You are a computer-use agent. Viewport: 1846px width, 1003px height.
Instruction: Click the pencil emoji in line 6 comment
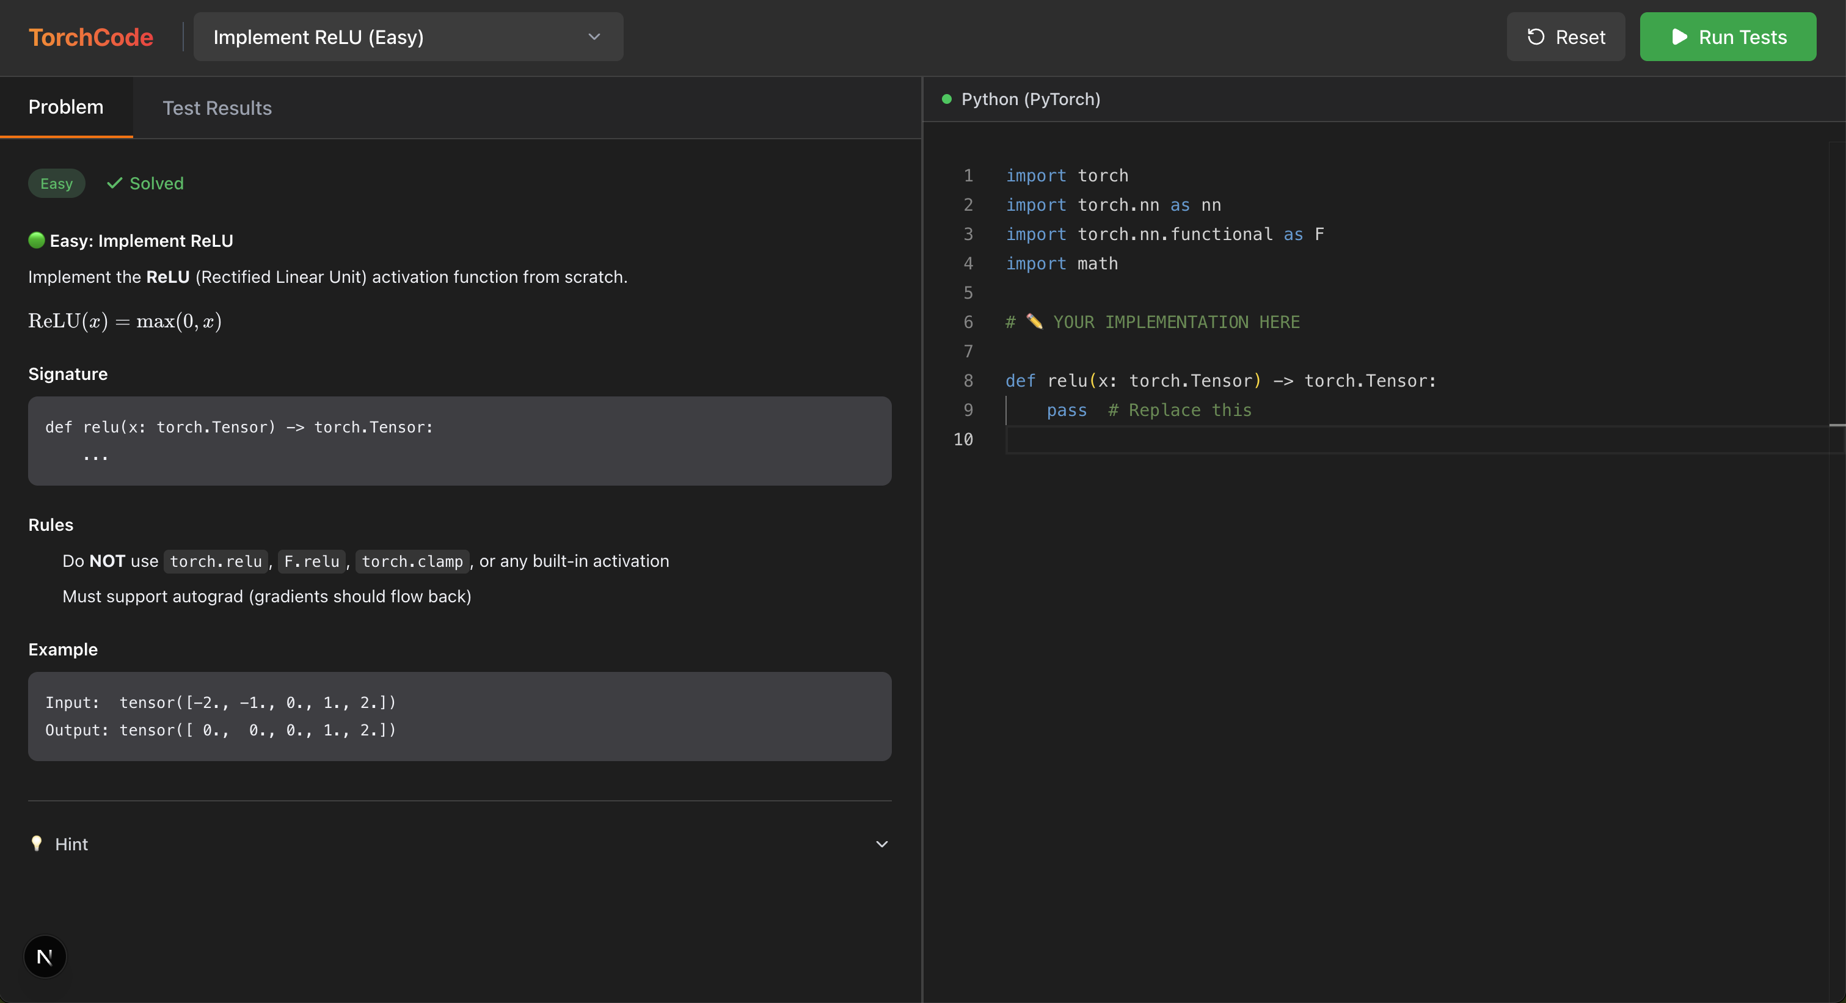click(1034, 322)
